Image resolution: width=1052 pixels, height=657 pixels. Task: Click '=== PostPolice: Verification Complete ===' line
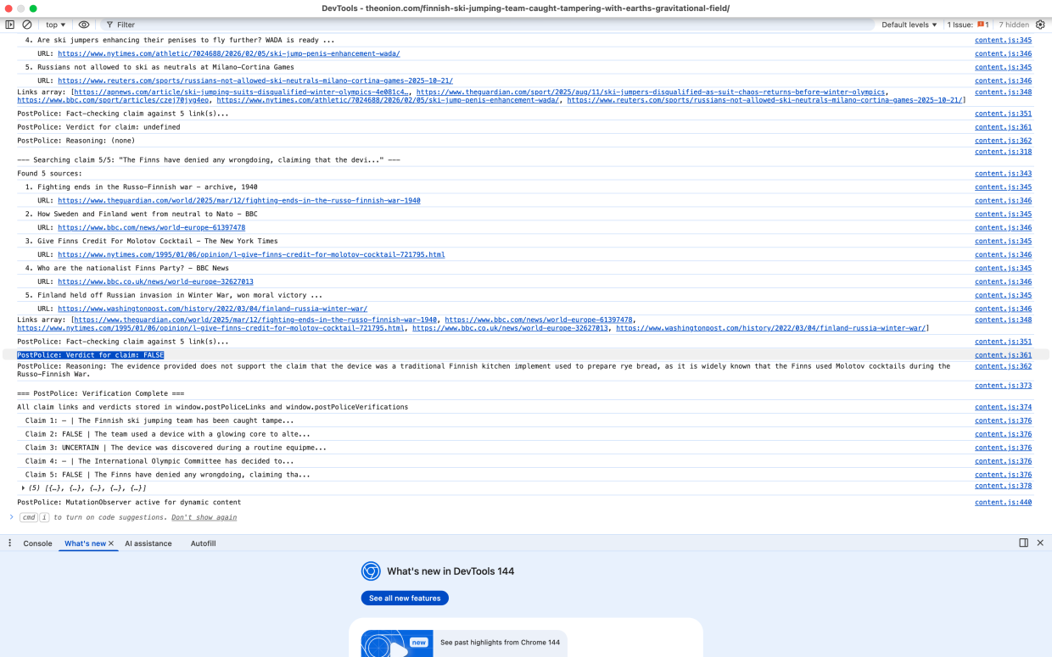tap(101, 393)
